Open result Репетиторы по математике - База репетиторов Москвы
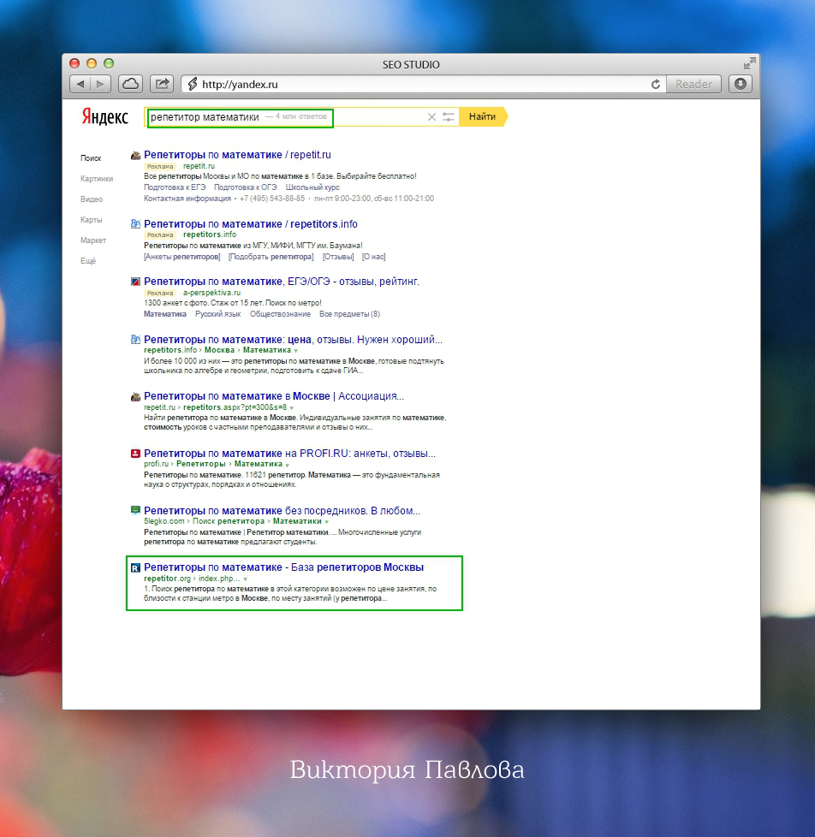 click(x=283, y=567)
